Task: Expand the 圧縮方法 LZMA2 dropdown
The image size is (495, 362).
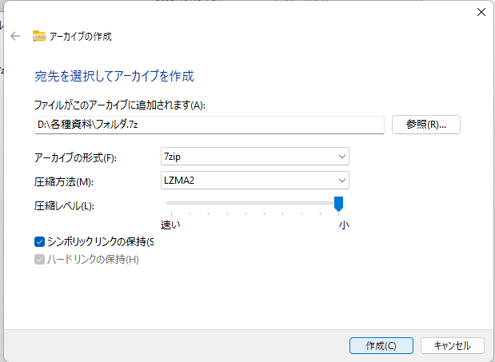Action: [x=254, y=181]
